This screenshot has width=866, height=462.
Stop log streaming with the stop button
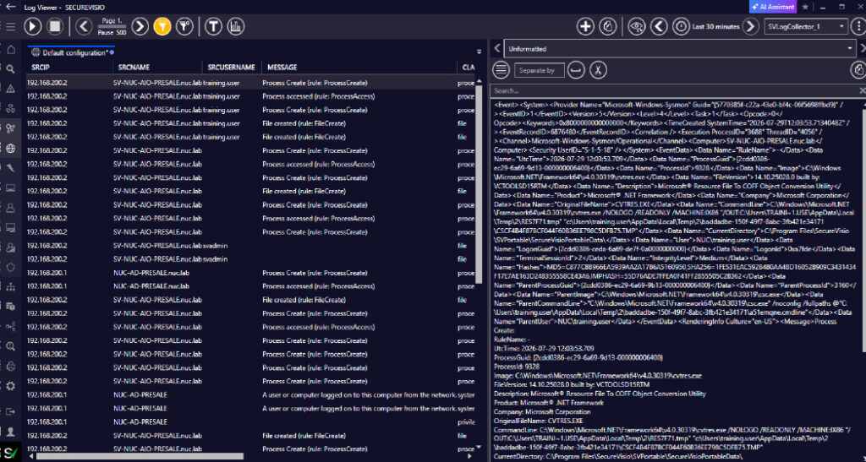55,26
